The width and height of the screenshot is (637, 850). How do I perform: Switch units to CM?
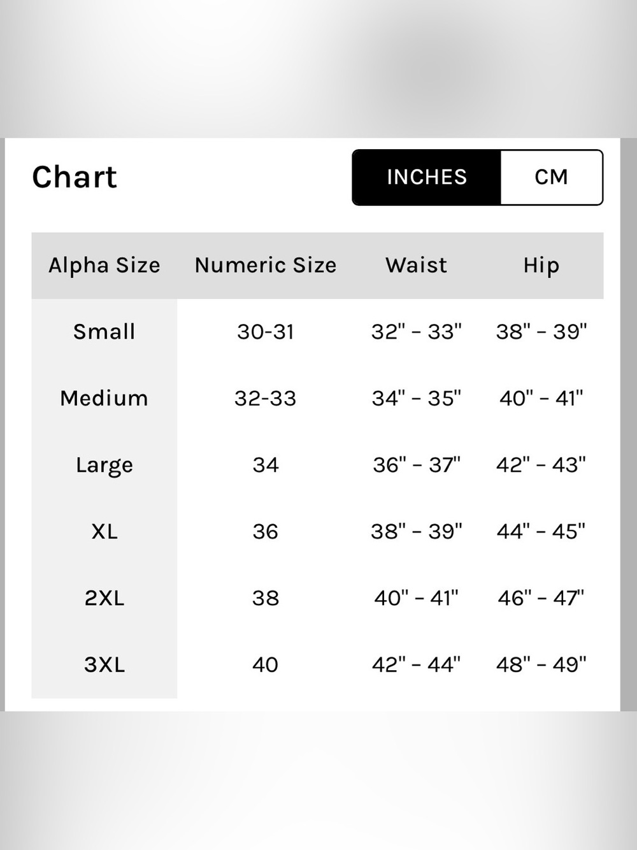point(551,177)
